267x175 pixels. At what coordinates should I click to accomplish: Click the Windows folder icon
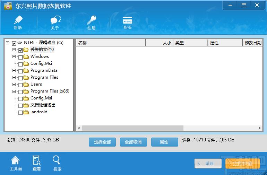(x=26, y=56)
